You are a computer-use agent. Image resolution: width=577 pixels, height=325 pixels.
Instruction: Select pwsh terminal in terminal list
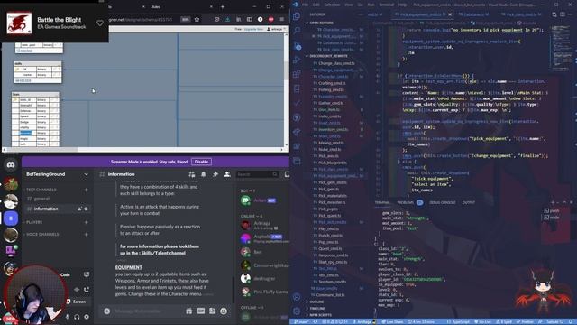(x=552, y=210)
